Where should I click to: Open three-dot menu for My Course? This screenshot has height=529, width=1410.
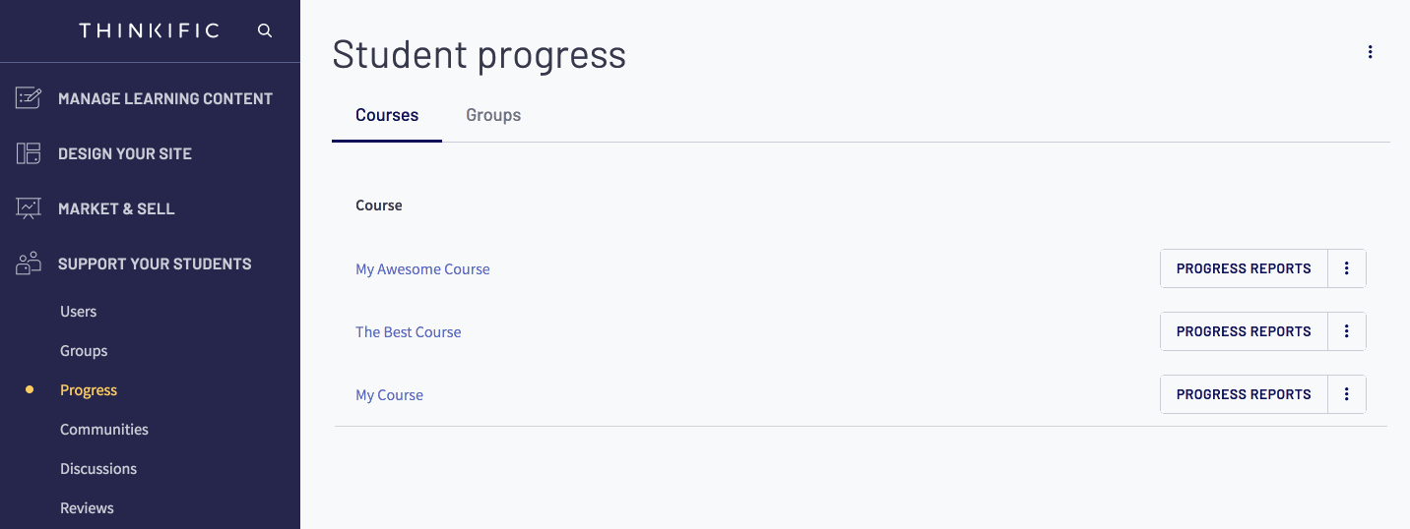(x=1347, y=394)
